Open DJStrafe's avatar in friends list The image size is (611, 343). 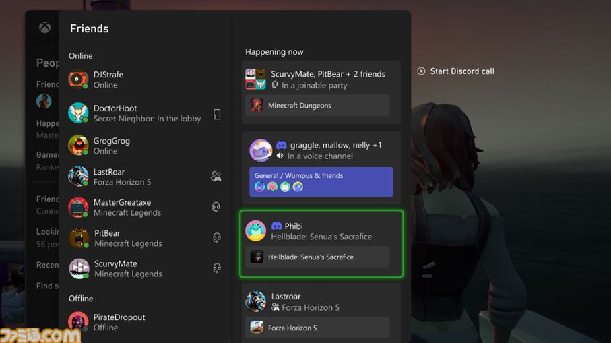[78, 79]
